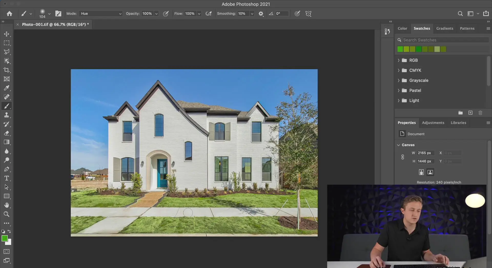Collapse the Canvas section
Viewport: 492px width, 268px height.
coord(398,145)
